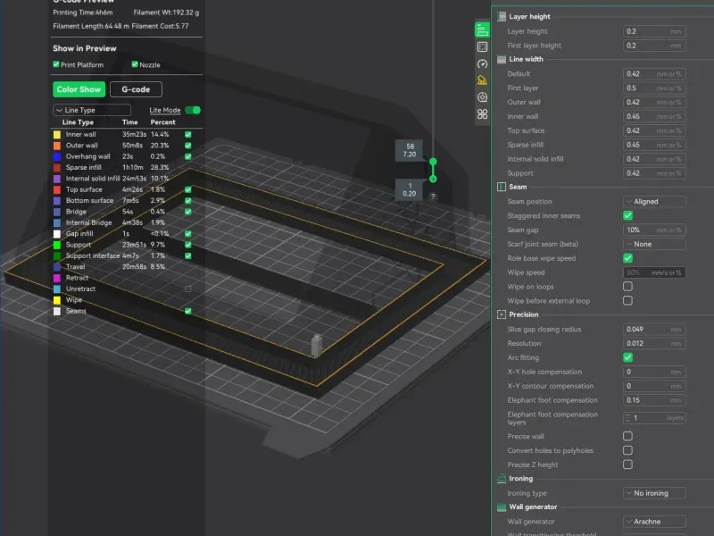The height and width of the screenshot is (536, 714).
Task: Click the Layer height value field
Action: click(654, 31)
